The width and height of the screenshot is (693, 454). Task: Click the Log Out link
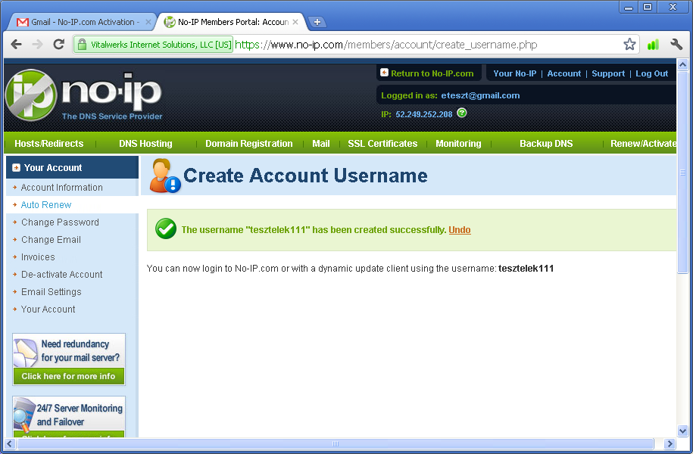(x=652, y=73)
